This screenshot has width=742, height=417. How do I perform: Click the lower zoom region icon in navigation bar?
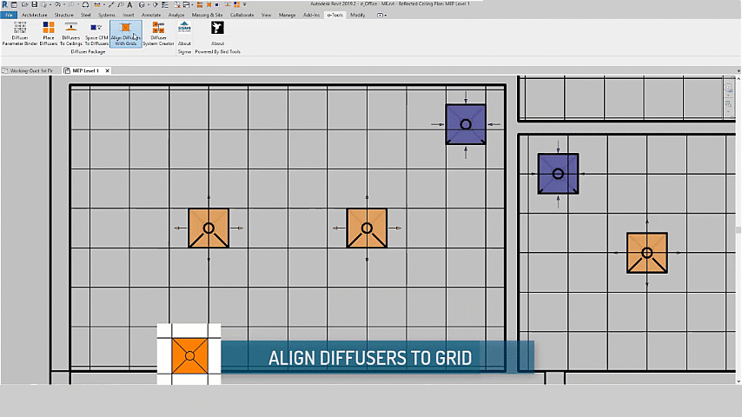[728, 104]
